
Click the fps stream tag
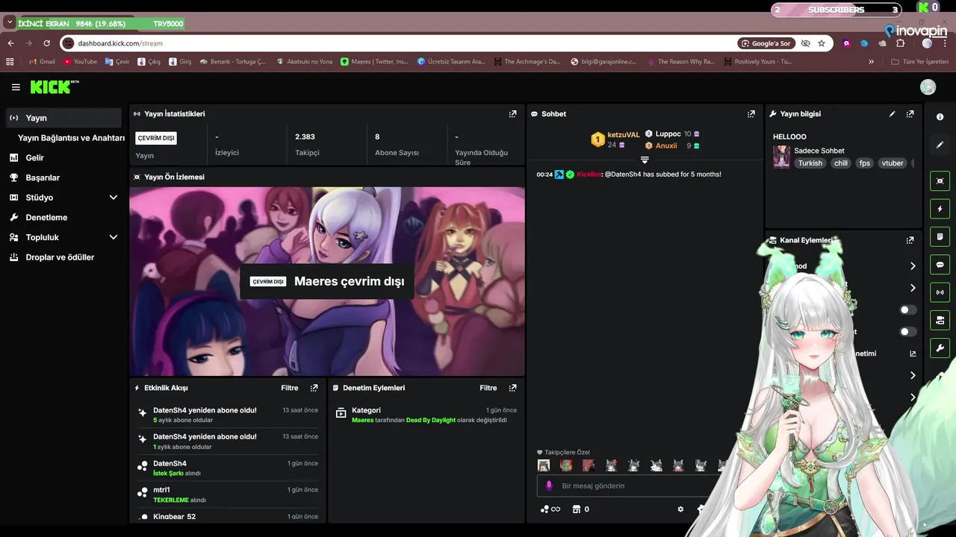tap(865, 163)
